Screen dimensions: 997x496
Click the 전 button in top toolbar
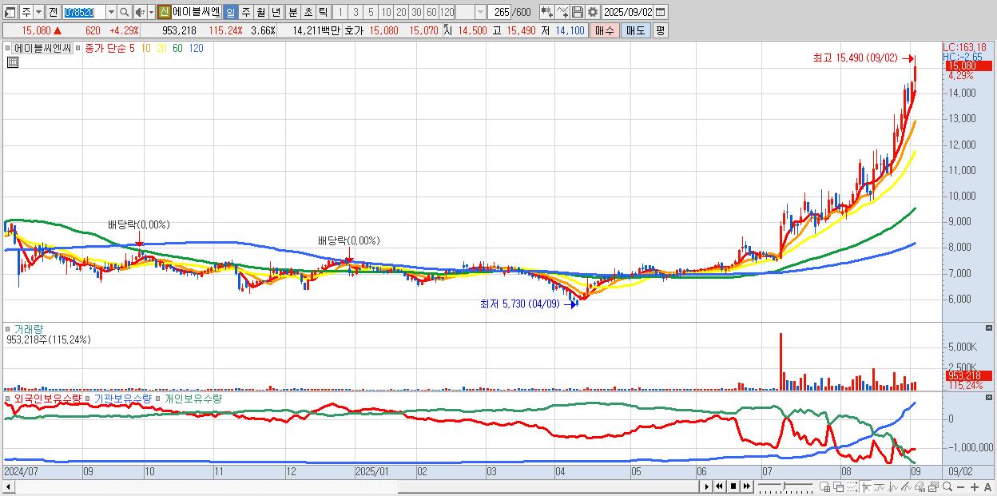[x=53, y=12]
